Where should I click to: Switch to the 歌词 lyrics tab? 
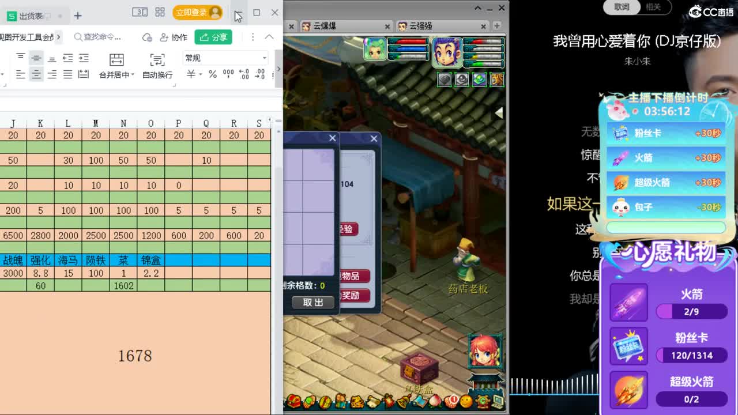[x=622, y=7]
